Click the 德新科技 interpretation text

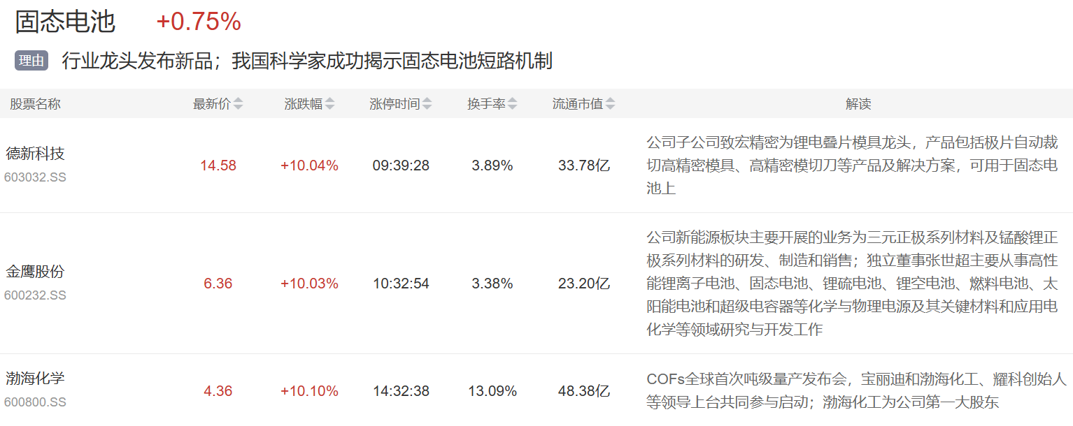(x=852, y=166)
